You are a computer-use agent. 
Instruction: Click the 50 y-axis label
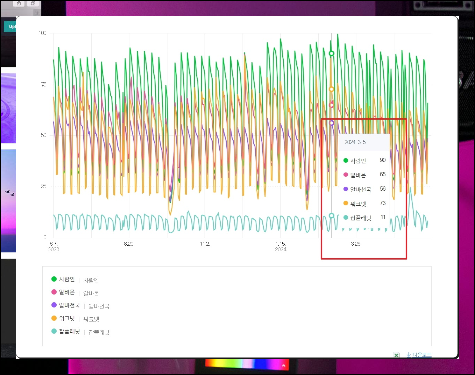pyautogui.click(x=44, y=135)
